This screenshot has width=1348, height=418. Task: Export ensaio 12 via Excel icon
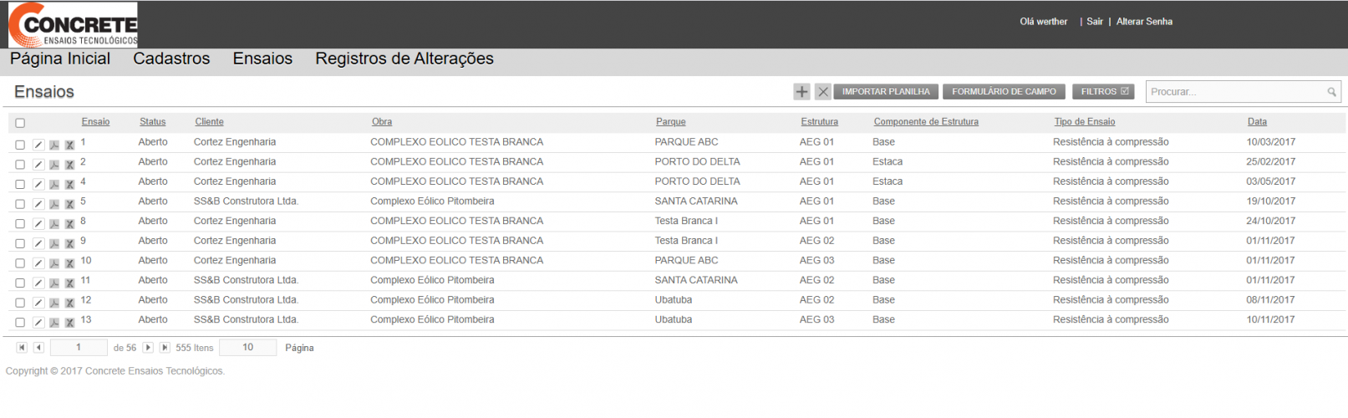pyautogui.click(x=69, y=303)
